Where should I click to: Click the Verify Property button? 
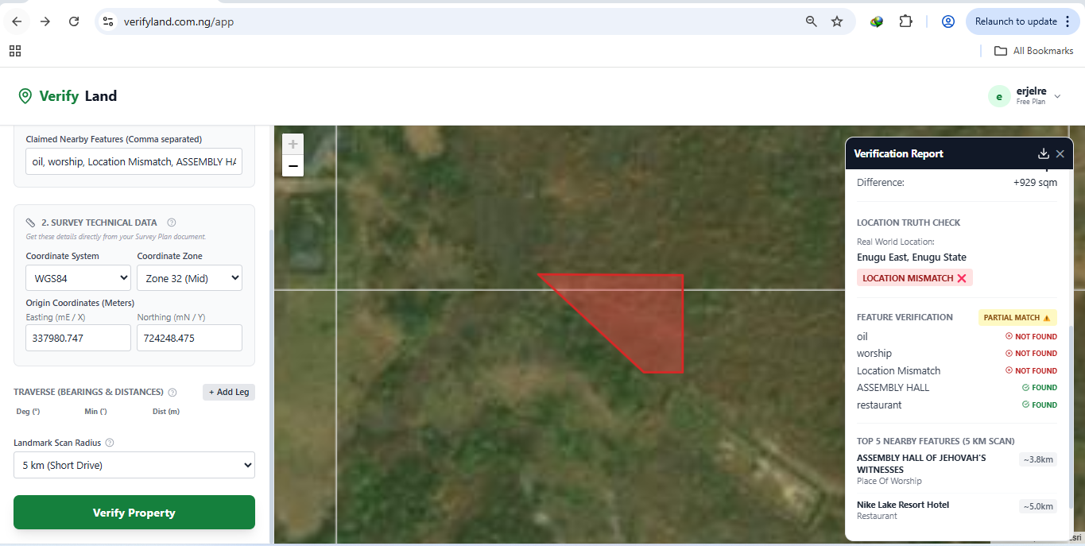coord(134,513)
